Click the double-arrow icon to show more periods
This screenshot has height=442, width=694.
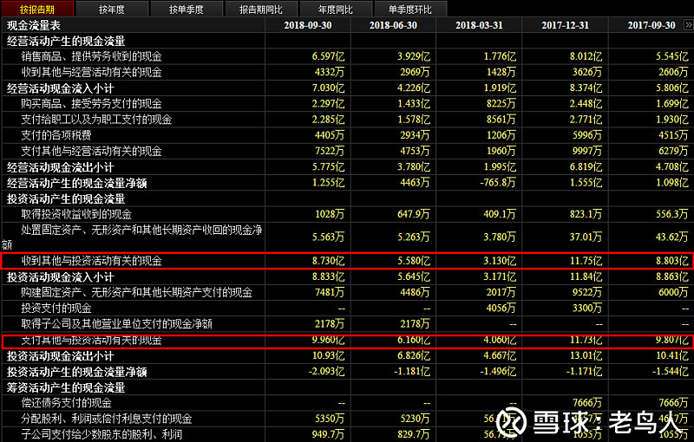[688, 25]
